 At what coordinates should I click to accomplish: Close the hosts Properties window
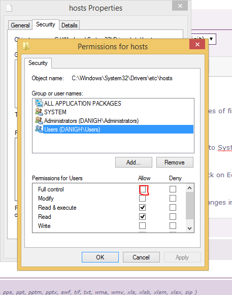pos(180,6)
